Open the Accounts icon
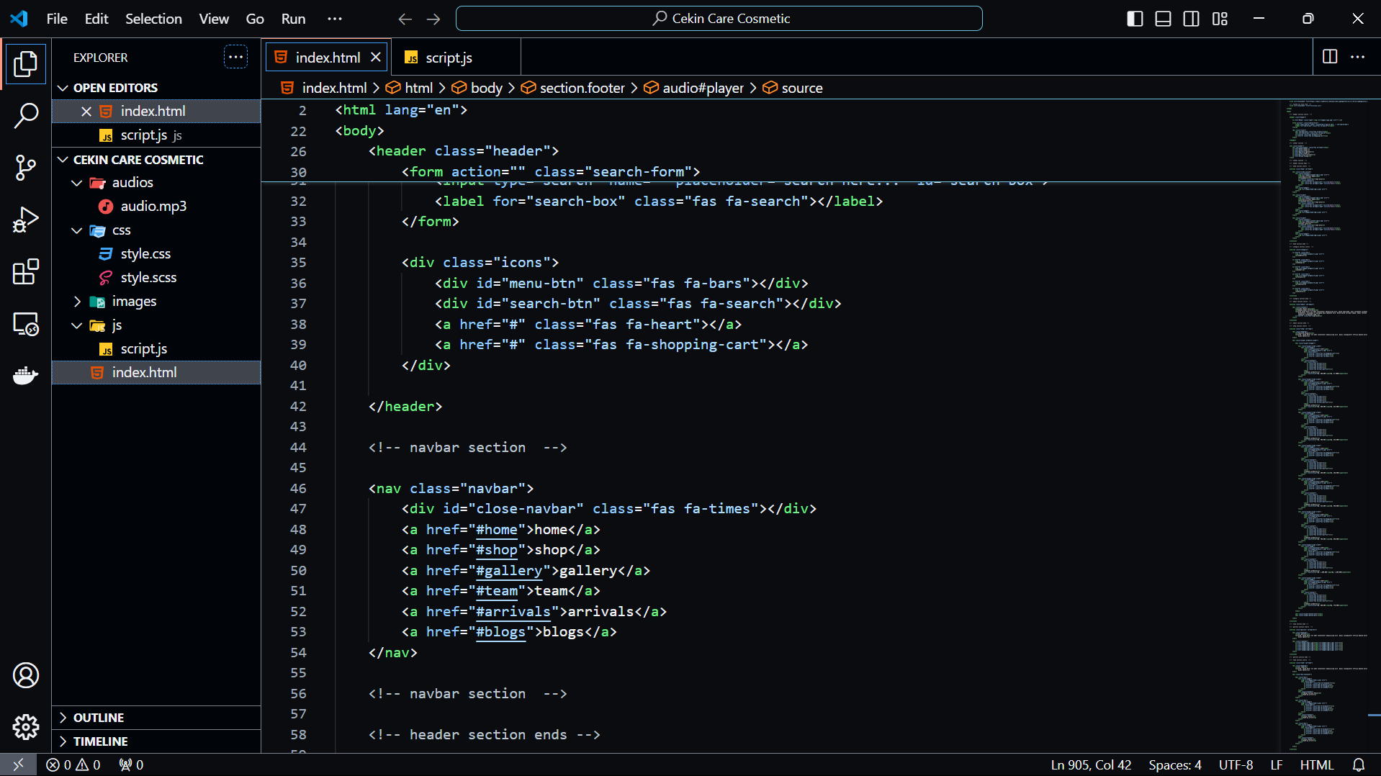1381x776 pixels. tap(26, 675)
